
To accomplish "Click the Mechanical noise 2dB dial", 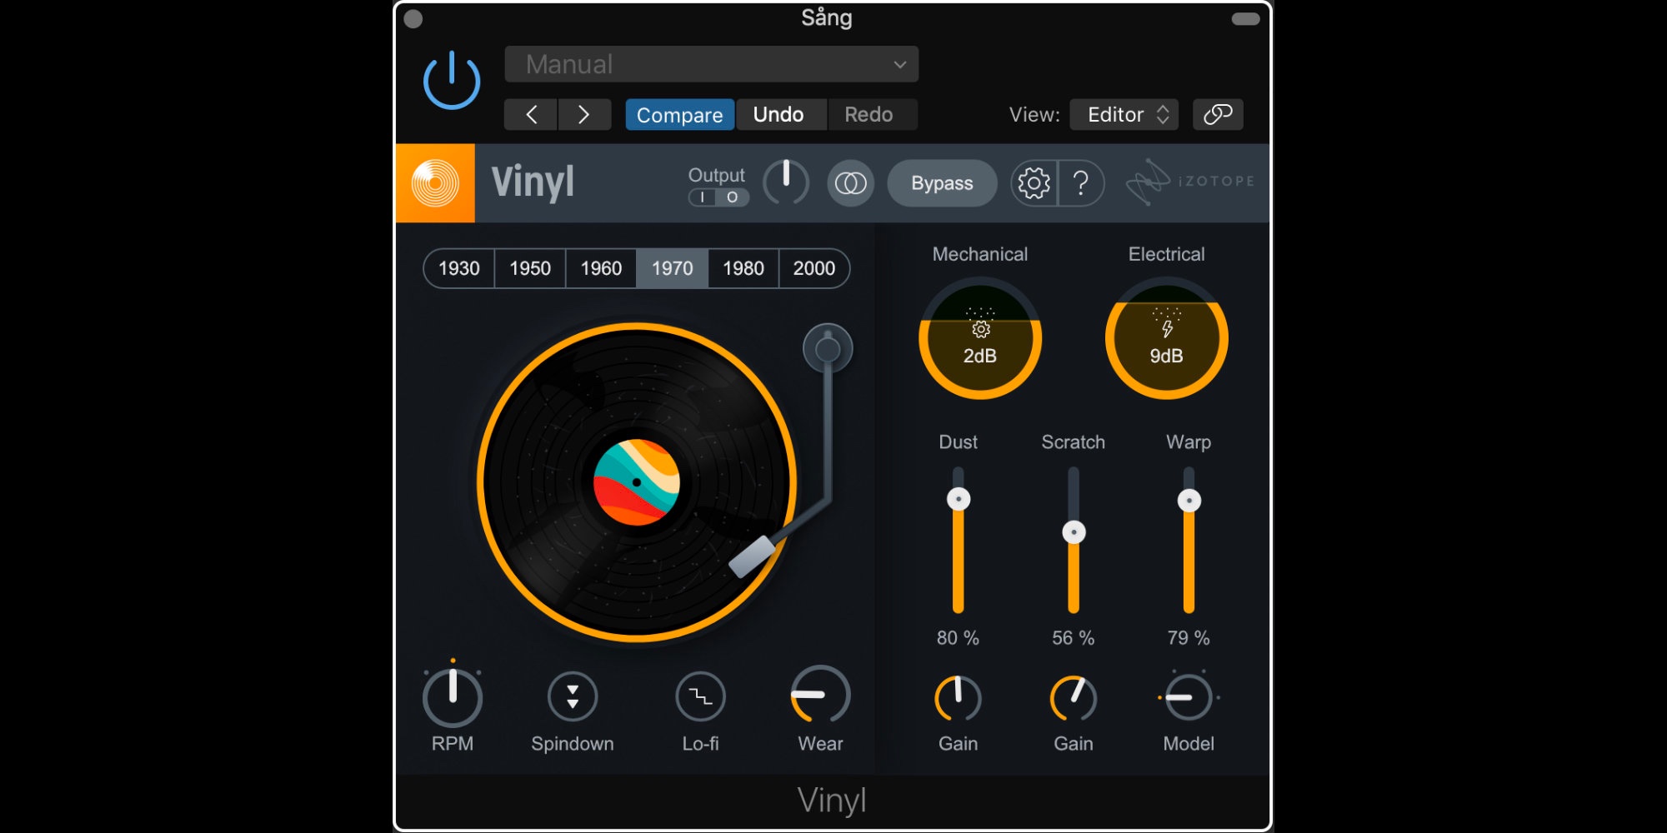I will pos(980,338).
